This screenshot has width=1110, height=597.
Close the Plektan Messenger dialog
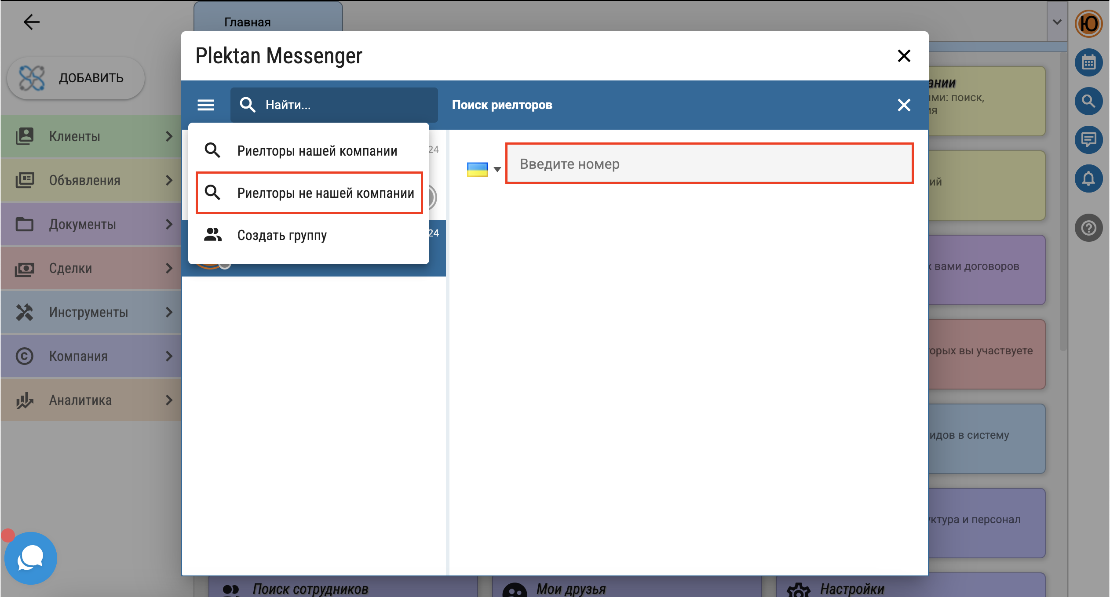point(904,56)
